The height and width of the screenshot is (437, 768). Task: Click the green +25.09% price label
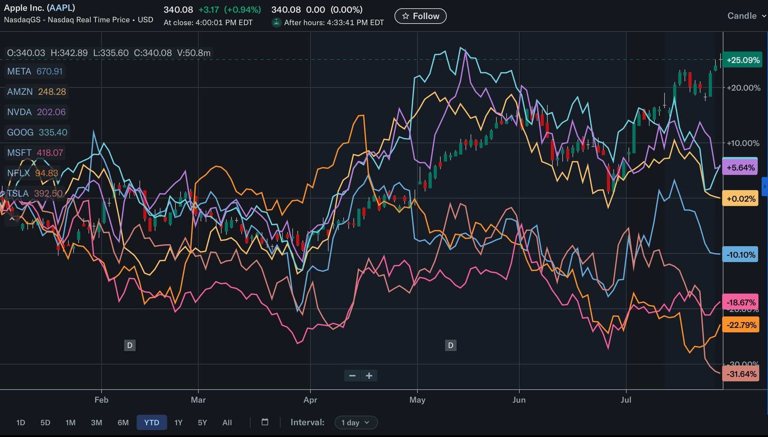[743, 60]
